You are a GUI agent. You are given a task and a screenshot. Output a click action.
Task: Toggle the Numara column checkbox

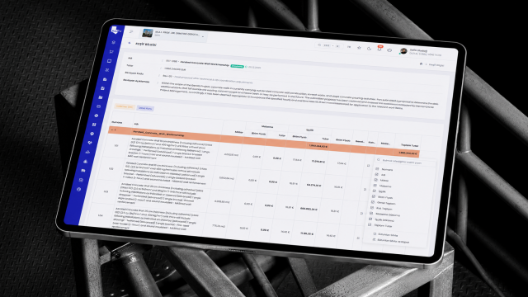coord(377,168)
